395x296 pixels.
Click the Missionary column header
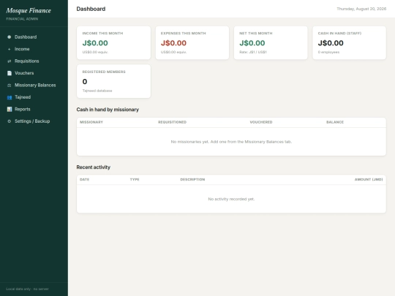pyautogui.click(x=91, y=122)
